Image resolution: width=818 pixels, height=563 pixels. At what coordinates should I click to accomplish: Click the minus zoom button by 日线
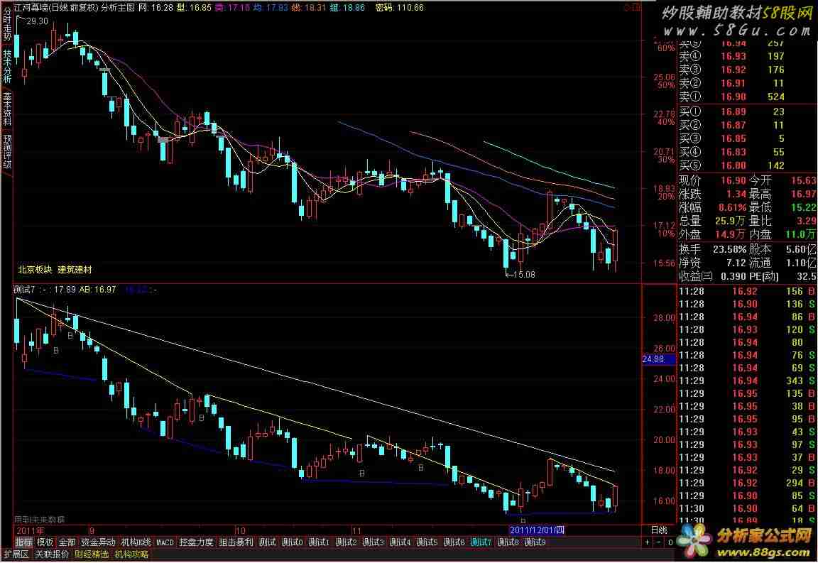pyautogui.click(x=659, y=542)
